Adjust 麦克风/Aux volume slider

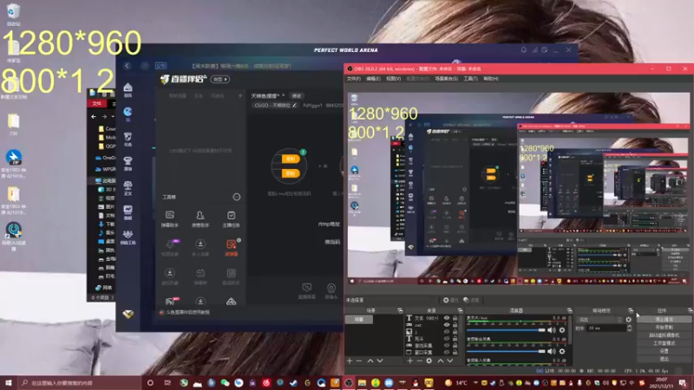(x=506, y=330)
